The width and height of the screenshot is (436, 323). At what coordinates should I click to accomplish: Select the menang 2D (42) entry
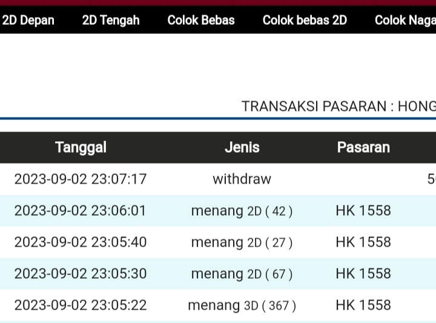242,210
